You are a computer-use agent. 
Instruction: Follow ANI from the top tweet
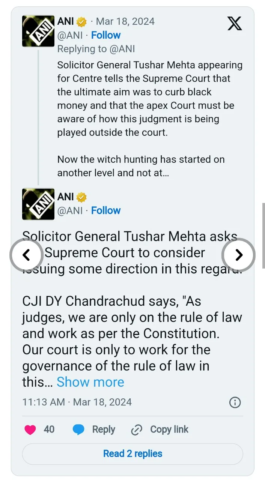pyautogui.click(x=106, y=35)
